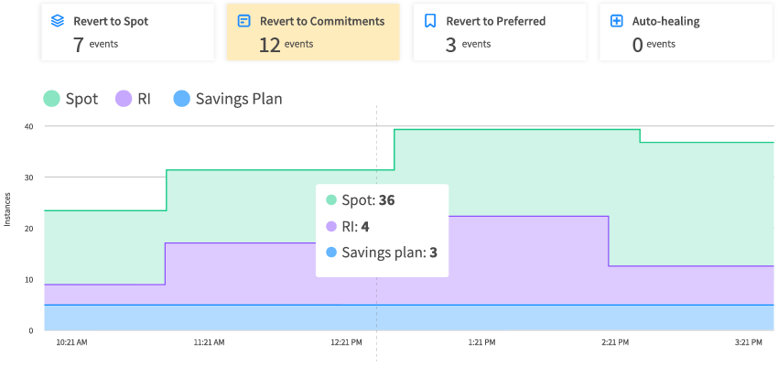Toggle the Spot series in legend

click(70, 99)
